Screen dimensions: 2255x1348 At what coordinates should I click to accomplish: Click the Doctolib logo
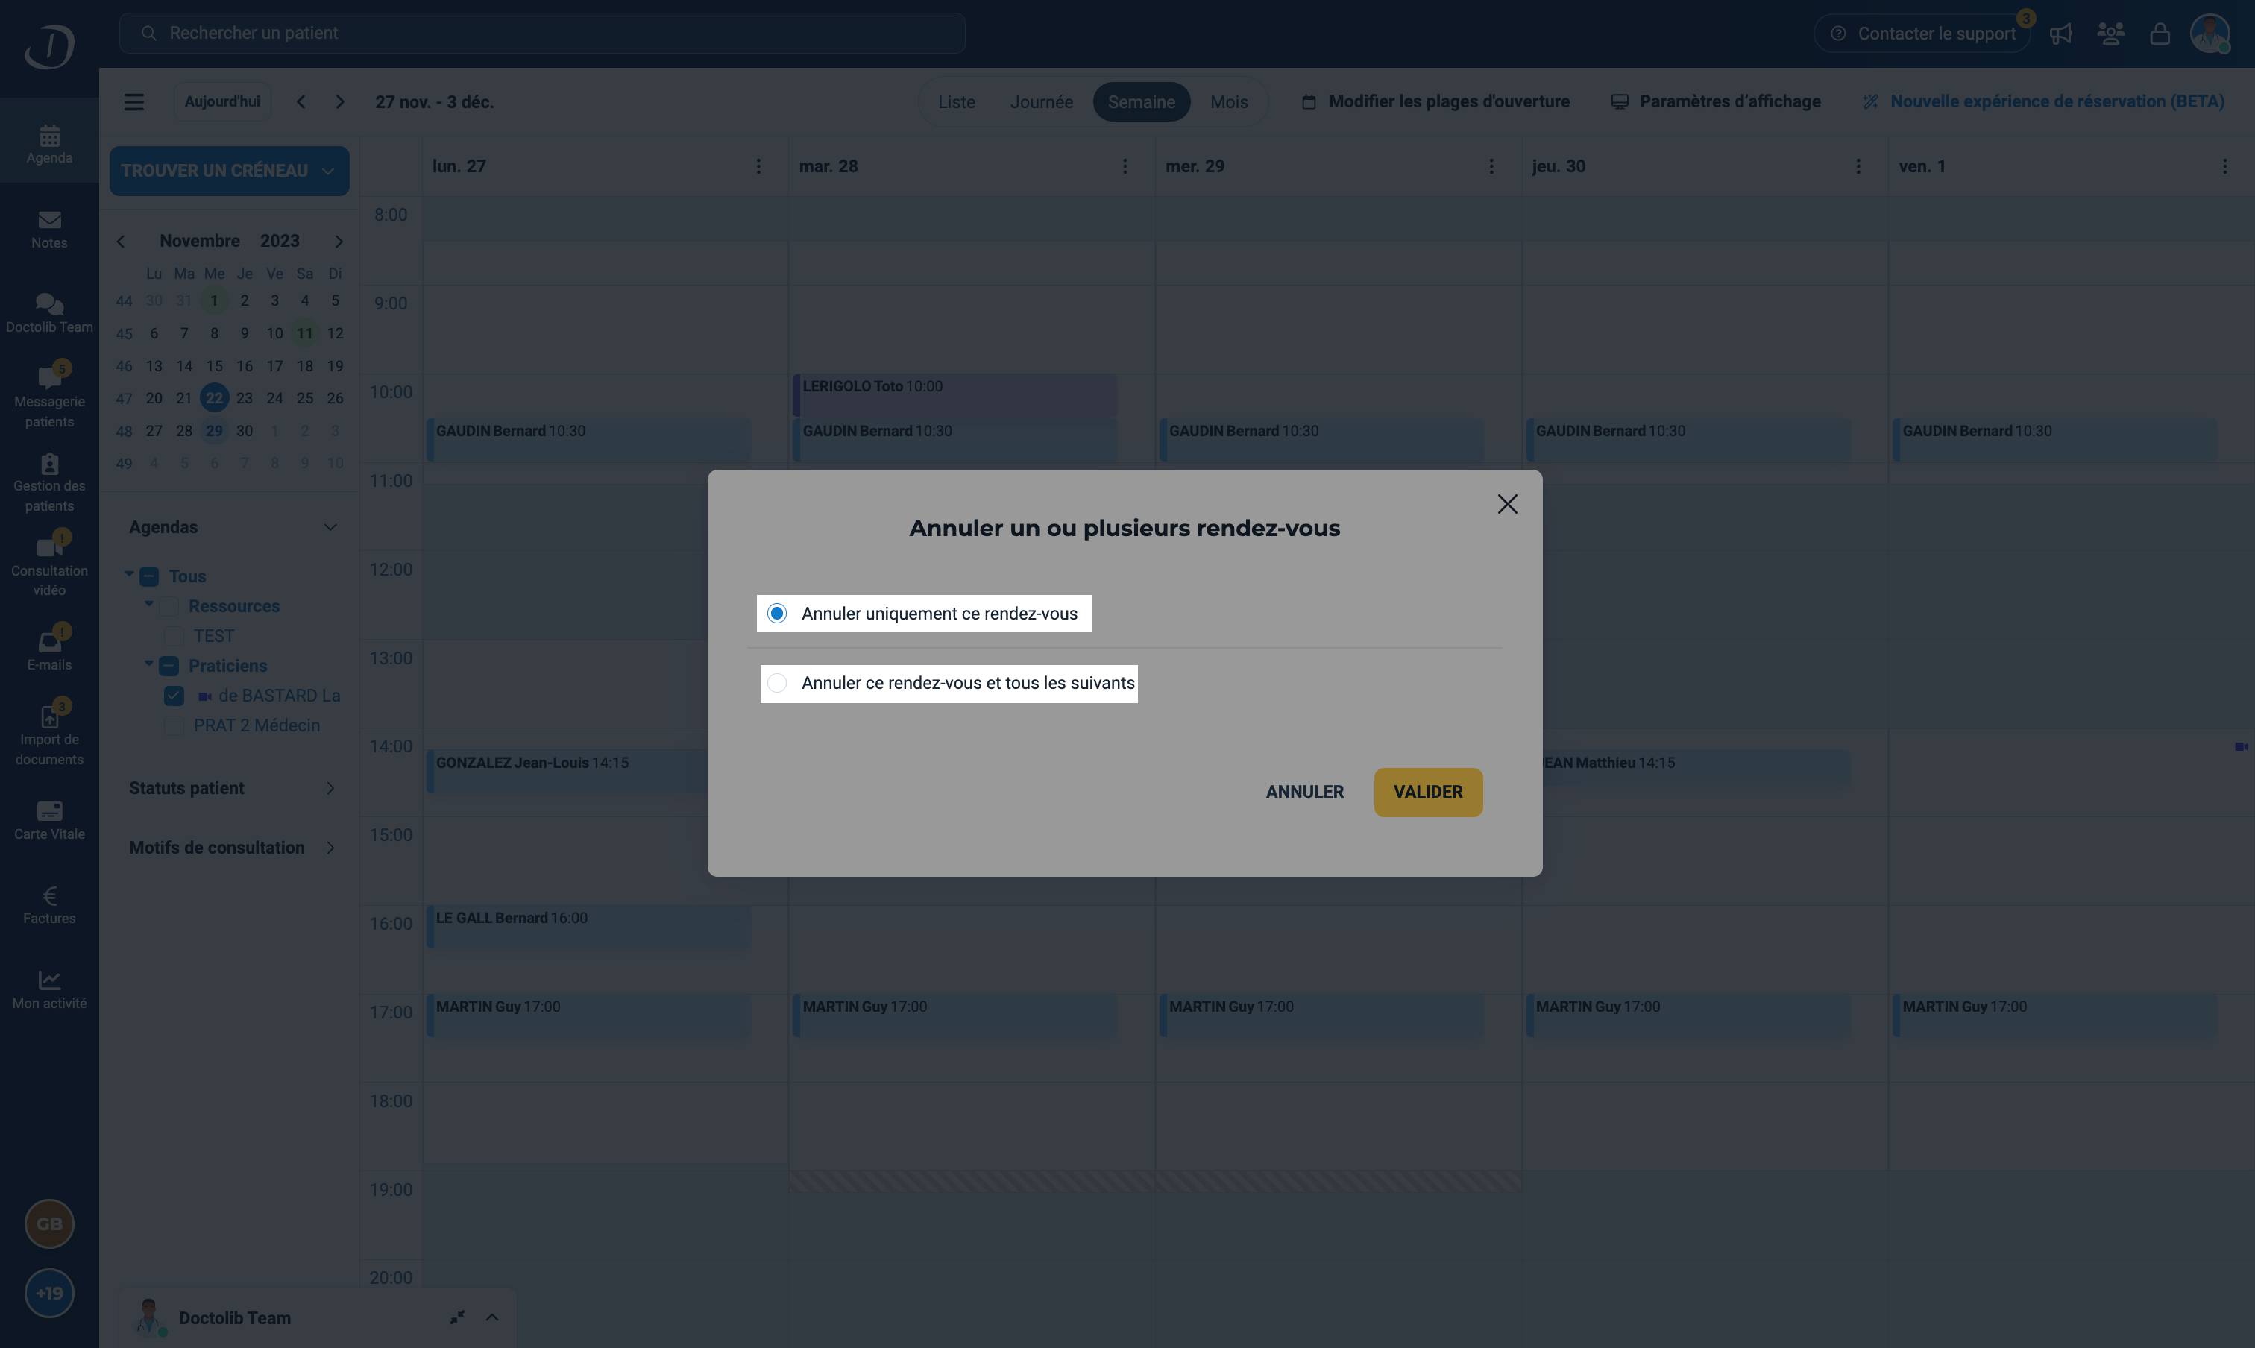pos(49,45)
